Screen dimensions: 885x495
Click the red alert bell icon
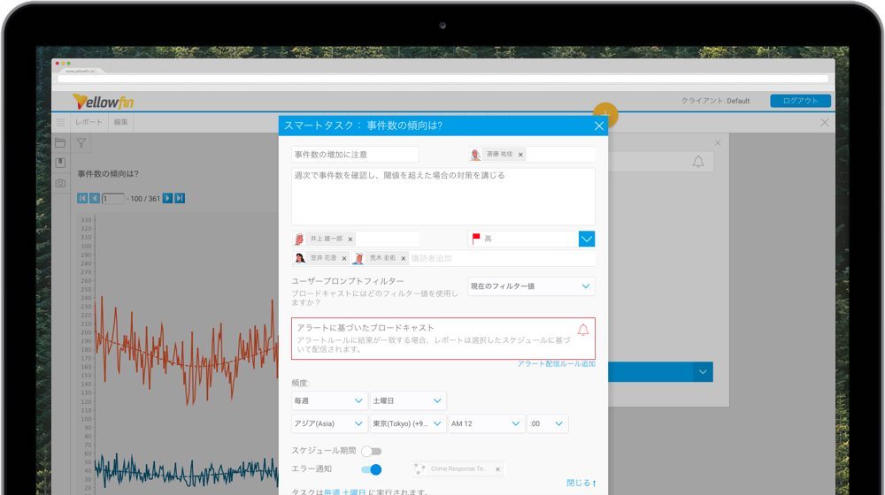click(x=582, y=330)
